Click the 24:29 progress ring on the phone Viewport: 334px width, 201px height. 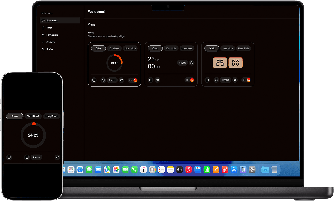33,135
